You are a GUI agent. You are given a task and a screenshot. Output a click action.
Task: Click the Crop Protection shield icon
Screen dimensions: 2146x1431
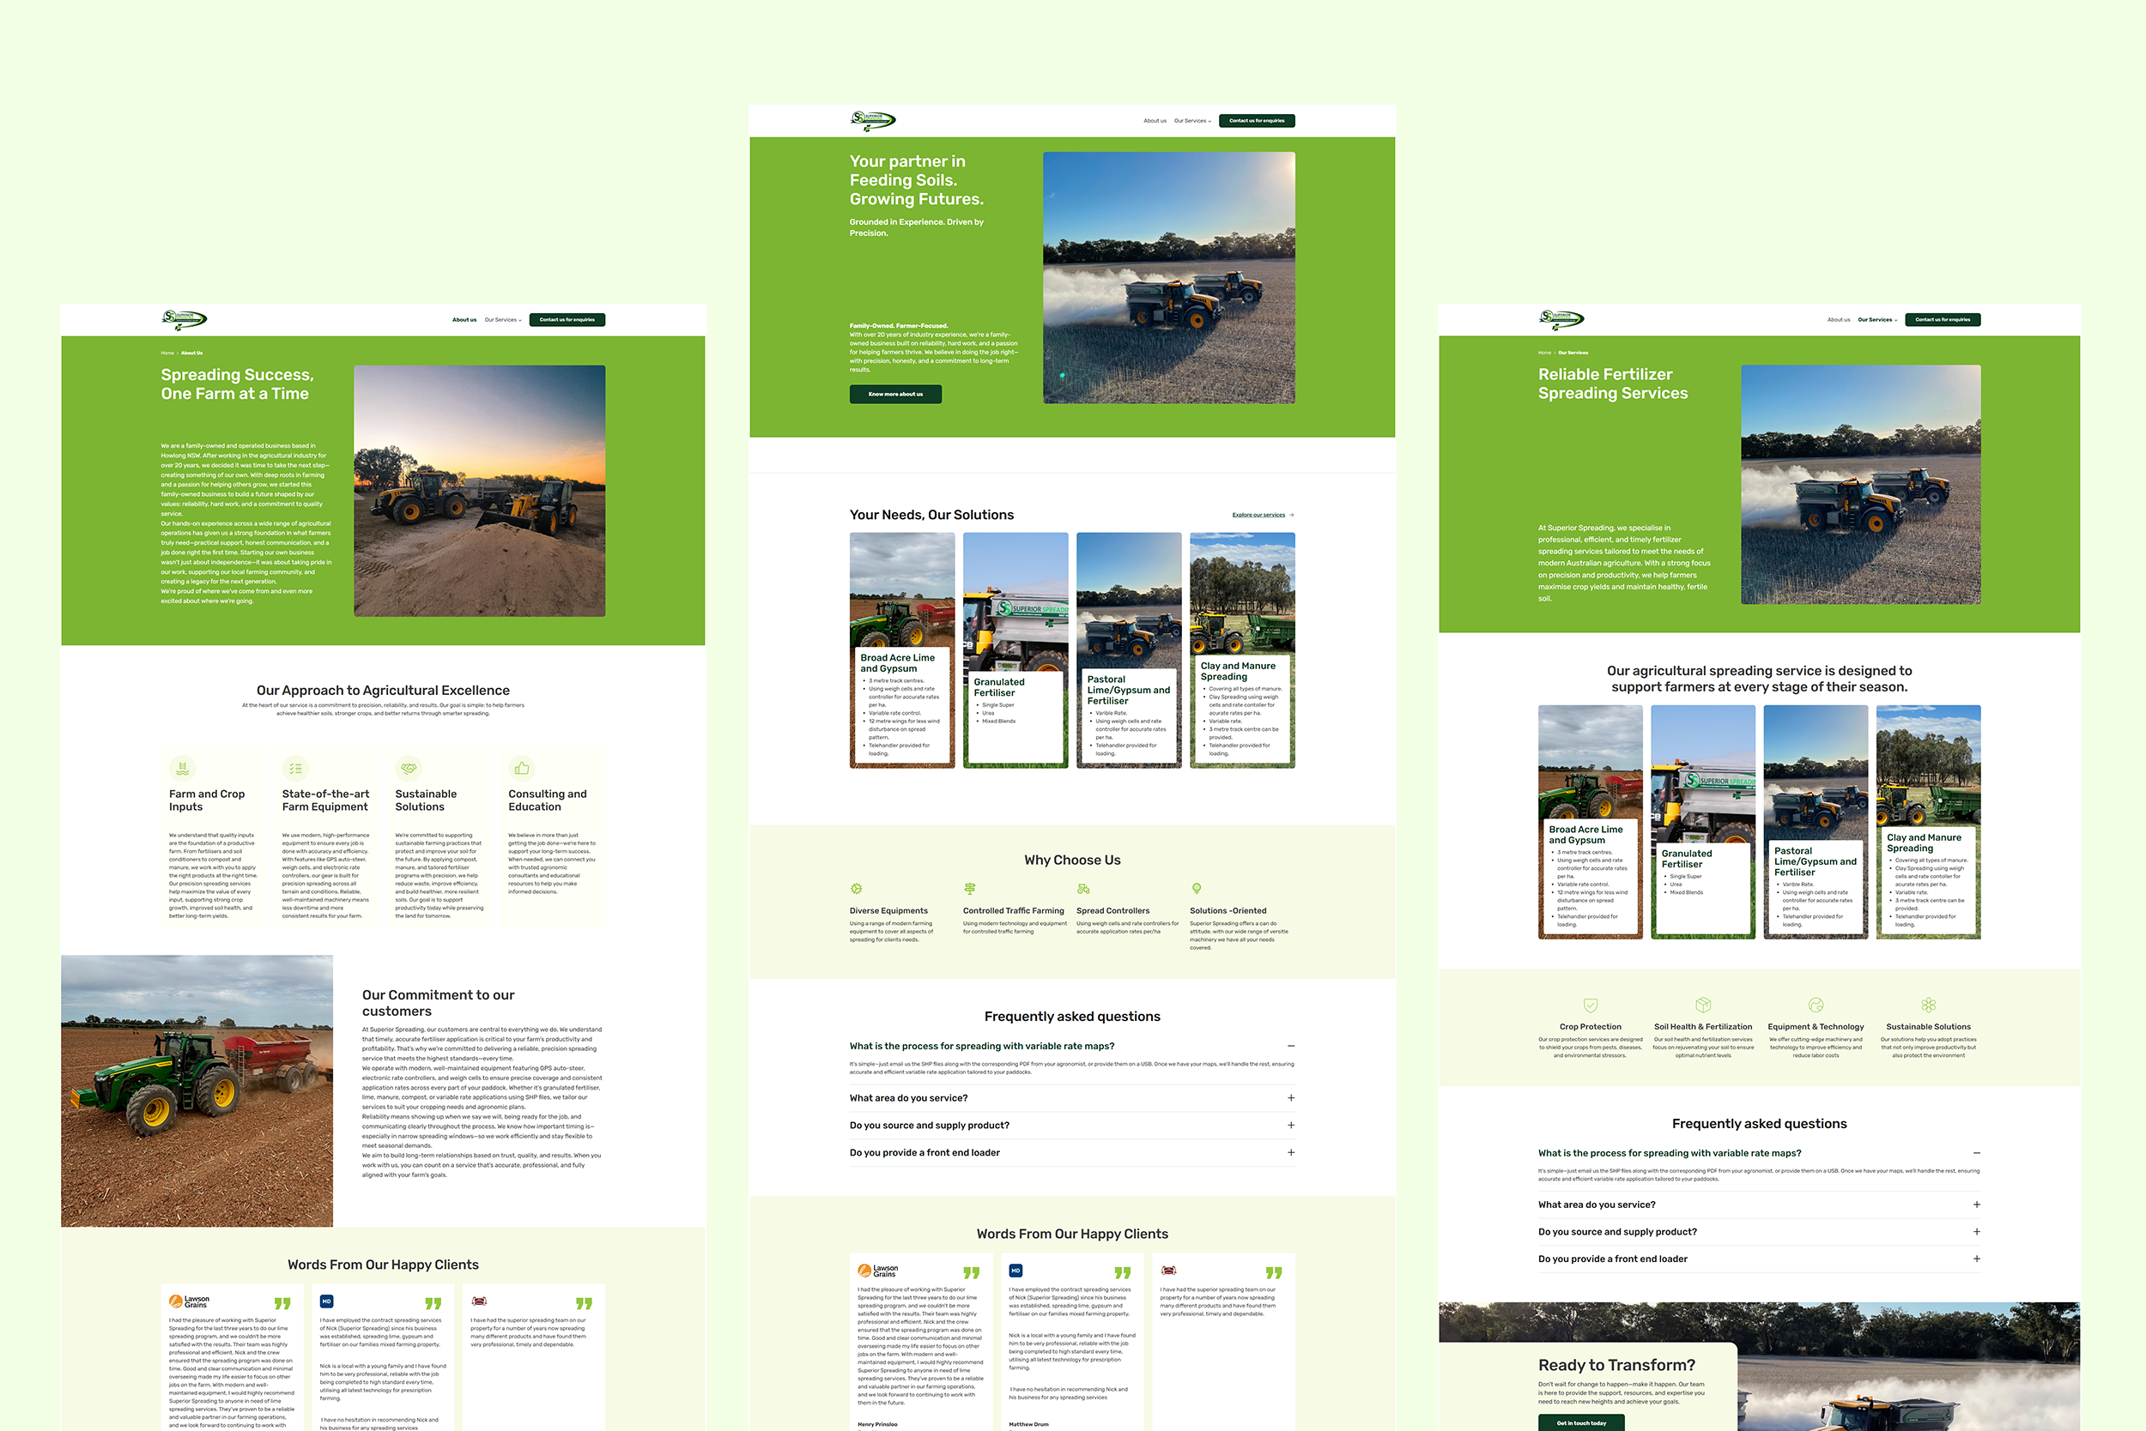(x=1591, y=1004)
